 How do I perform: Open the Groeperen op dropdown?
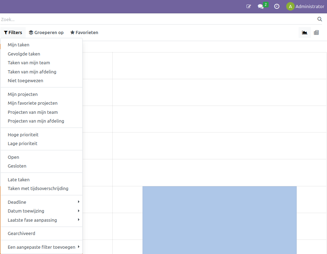(x=46, y=33)
